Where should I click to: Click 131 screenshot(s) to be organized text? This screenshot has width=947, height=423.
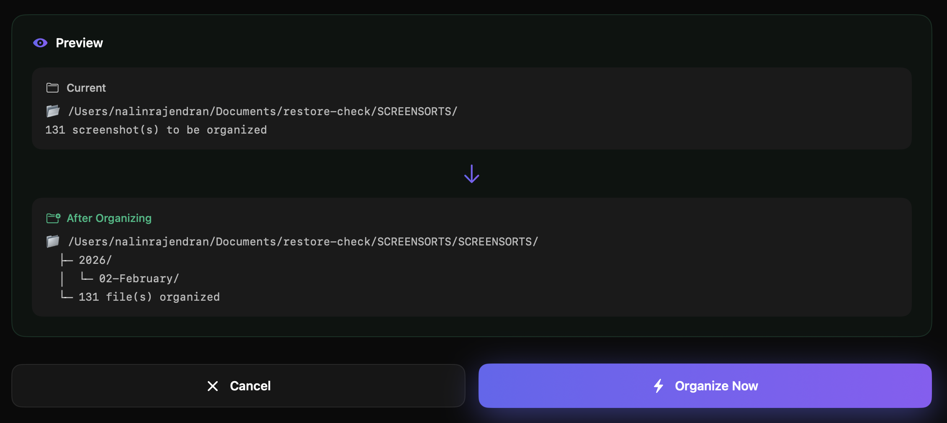click(156, 130)
